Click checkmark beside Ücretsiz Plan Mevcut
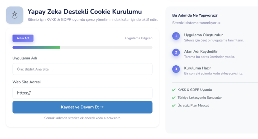Screen dimensions: 258x139 tap(174, 105)
